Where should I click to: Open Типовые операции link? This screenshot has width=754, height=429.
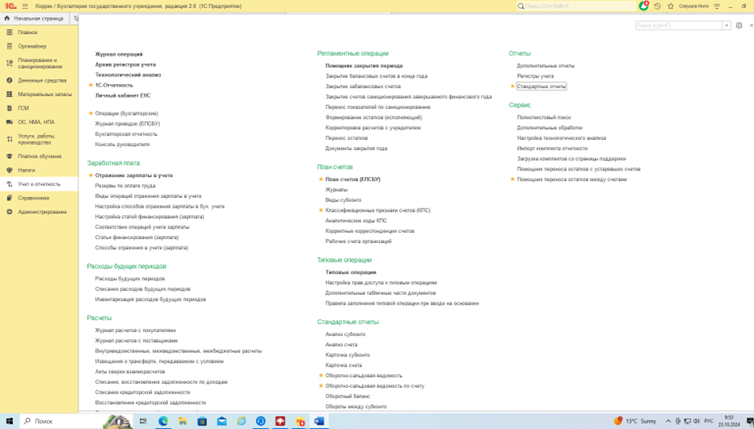coord(351,272)
